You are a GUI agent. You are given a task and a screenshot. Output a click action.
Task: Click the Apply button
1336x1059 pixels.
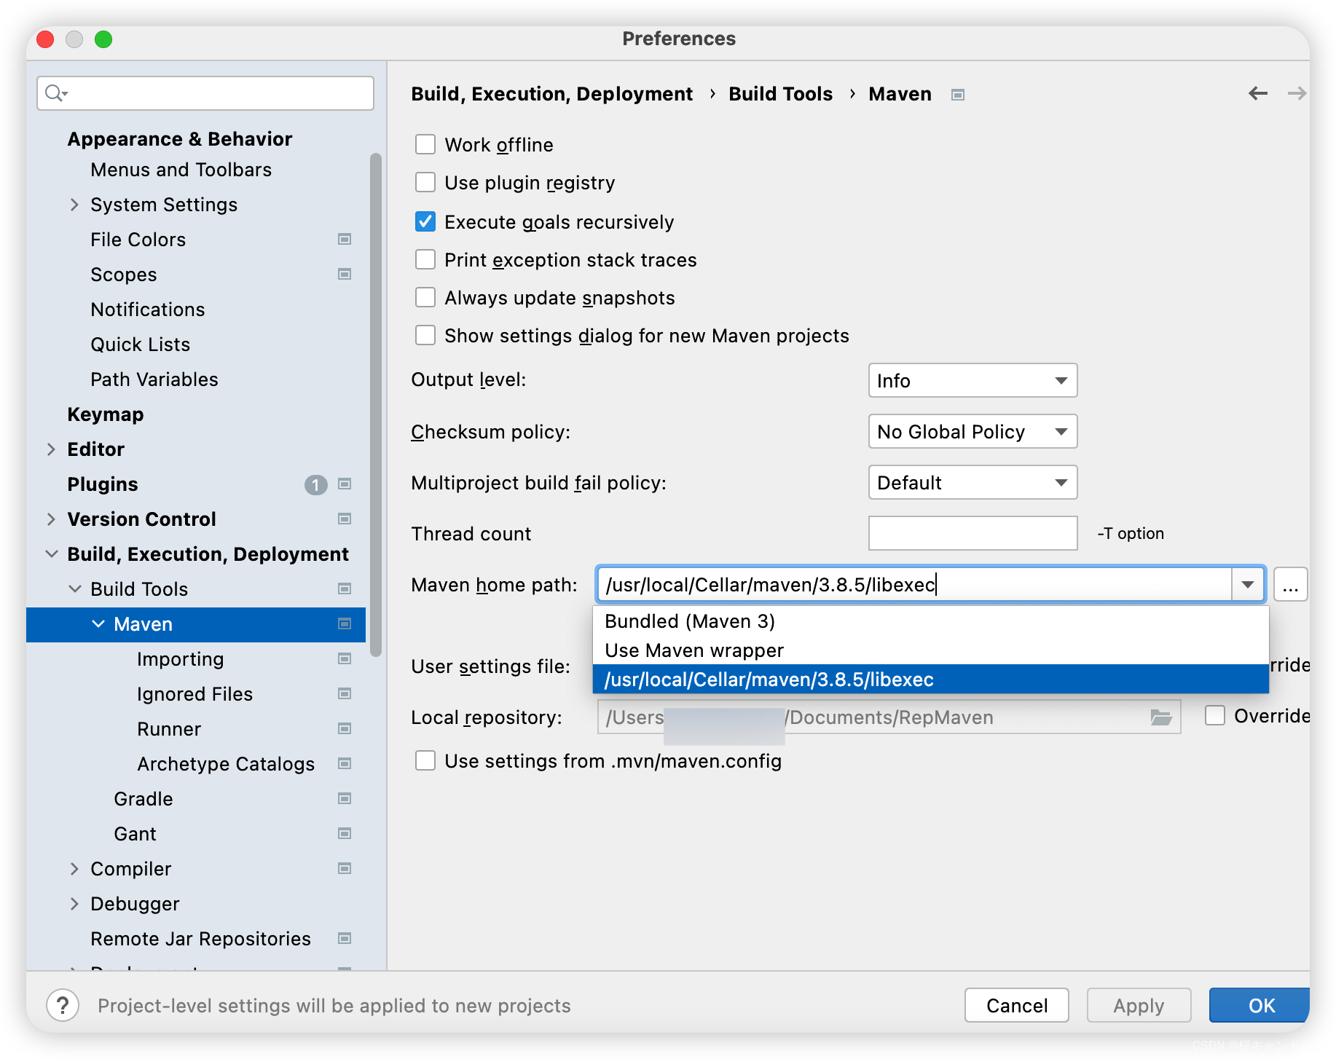click(1139, 1005)
